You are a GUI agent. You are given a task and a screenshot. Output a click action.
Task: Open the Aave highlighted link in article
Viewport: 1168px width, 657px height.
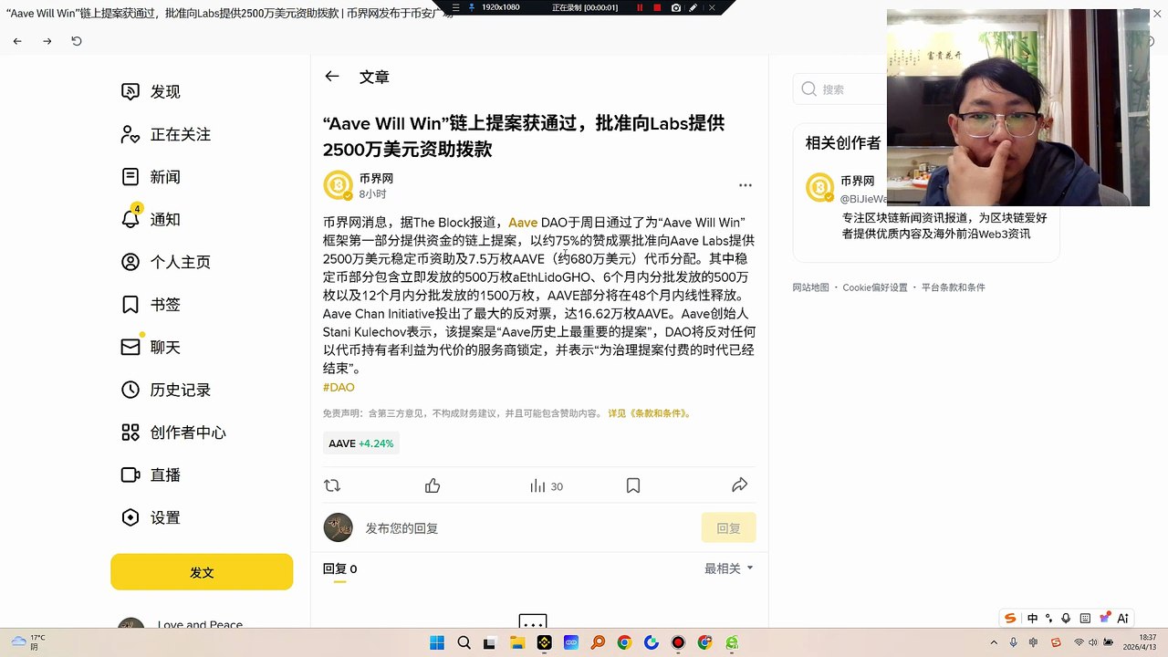pos(523,223)
